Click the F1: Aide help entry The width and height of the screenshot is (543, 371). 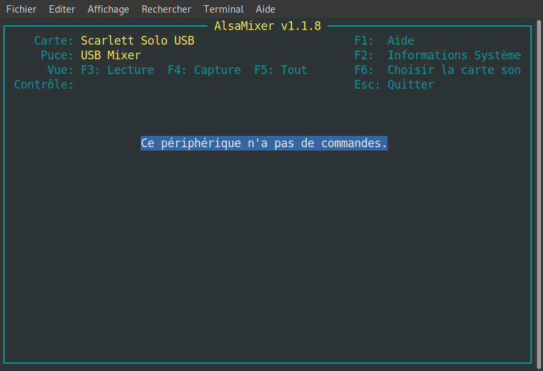pyautogui.click(x=384, y=41)
